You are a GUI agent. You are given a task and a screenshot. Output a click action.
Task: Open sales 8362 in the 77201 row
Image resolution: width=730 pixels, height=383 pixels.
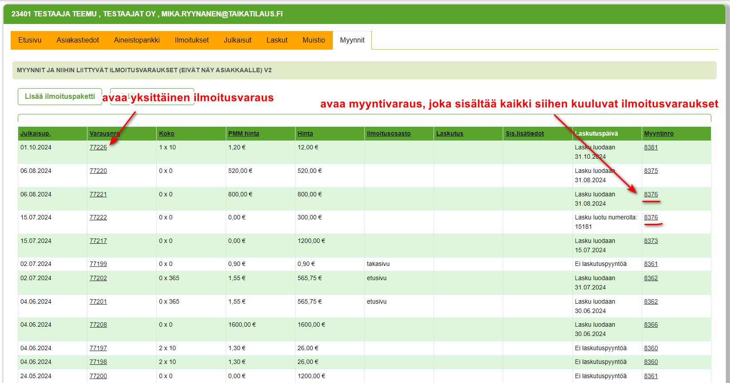point(651,301)
